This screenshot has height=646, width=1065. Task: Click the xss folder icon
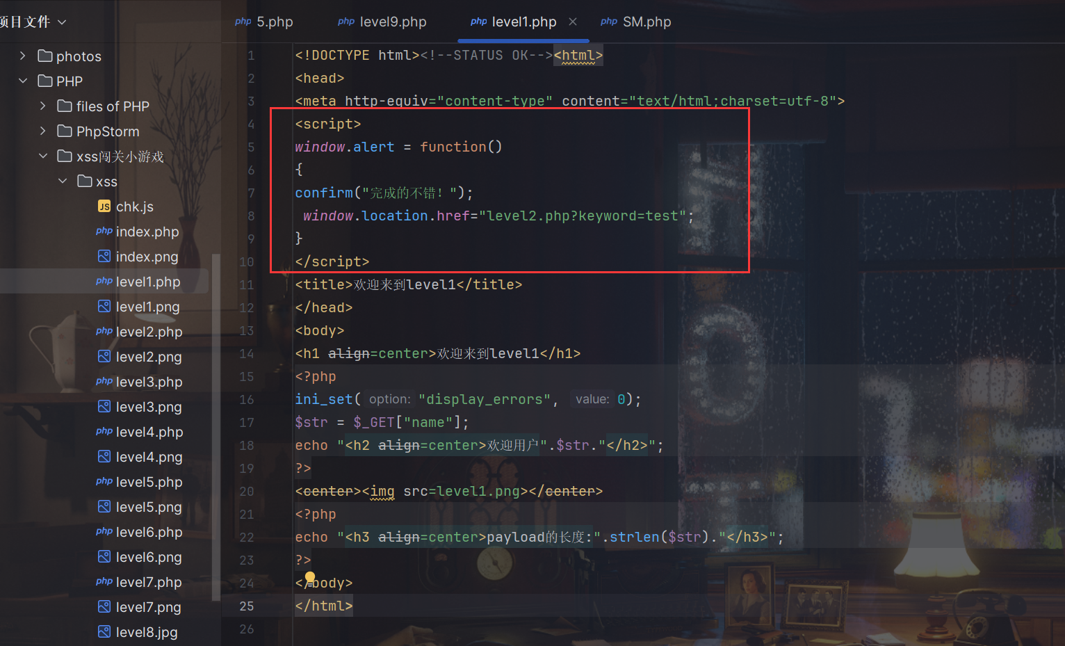(x=85, y=181)
